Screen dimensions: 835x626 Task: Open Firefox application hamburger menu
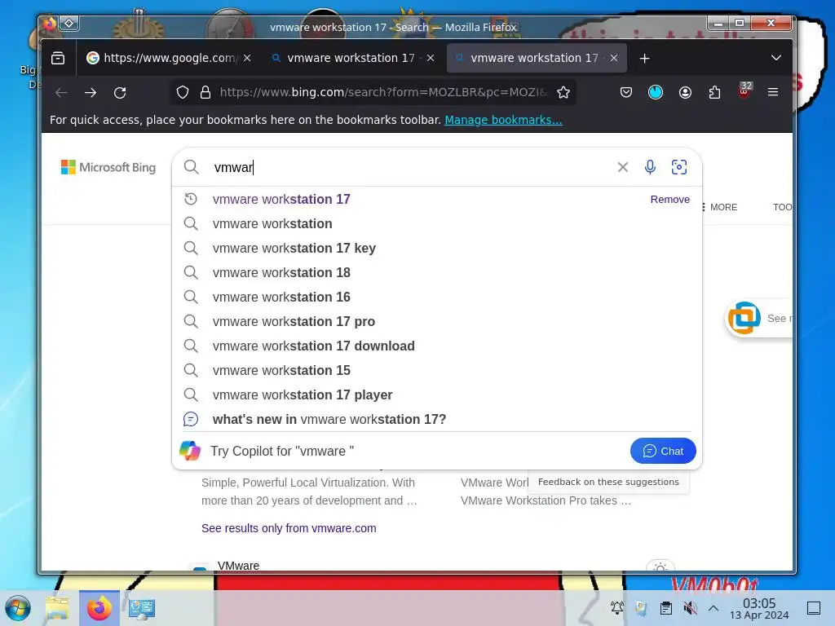pos(773,92)
